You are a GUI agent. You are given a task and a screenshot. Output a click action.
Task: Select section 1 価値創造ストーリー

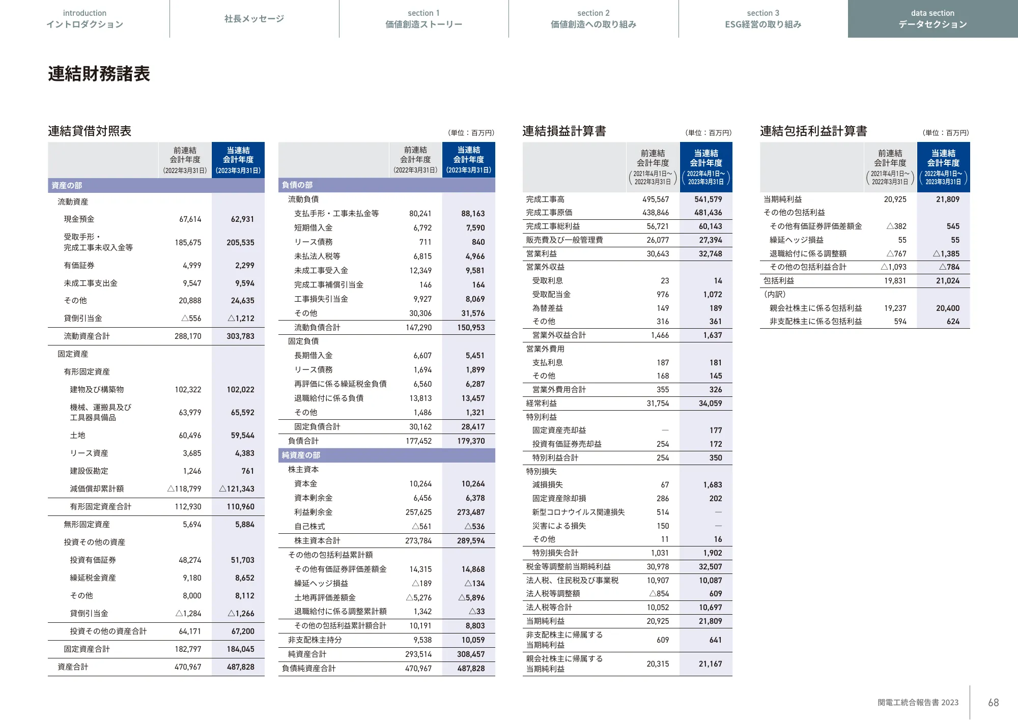click(423, 18)
